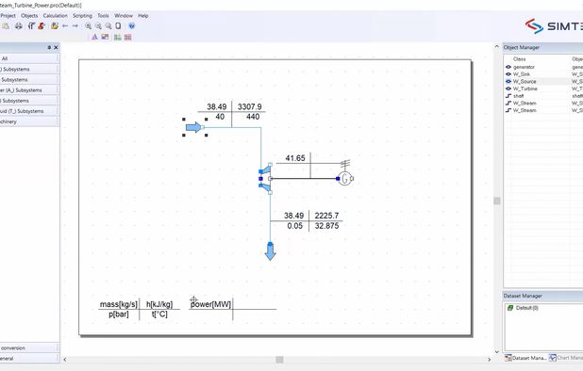Select the blue sink arrow on canvas
The height and width of the screenshot is (371, 583).
[x=271, y=251]
